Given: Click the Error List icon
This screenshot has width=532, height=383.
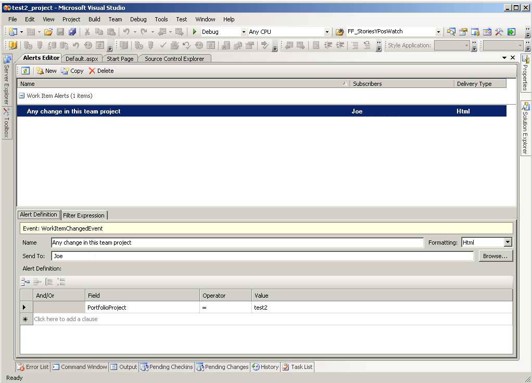Looking at the screenshot, I should [21, 367].
